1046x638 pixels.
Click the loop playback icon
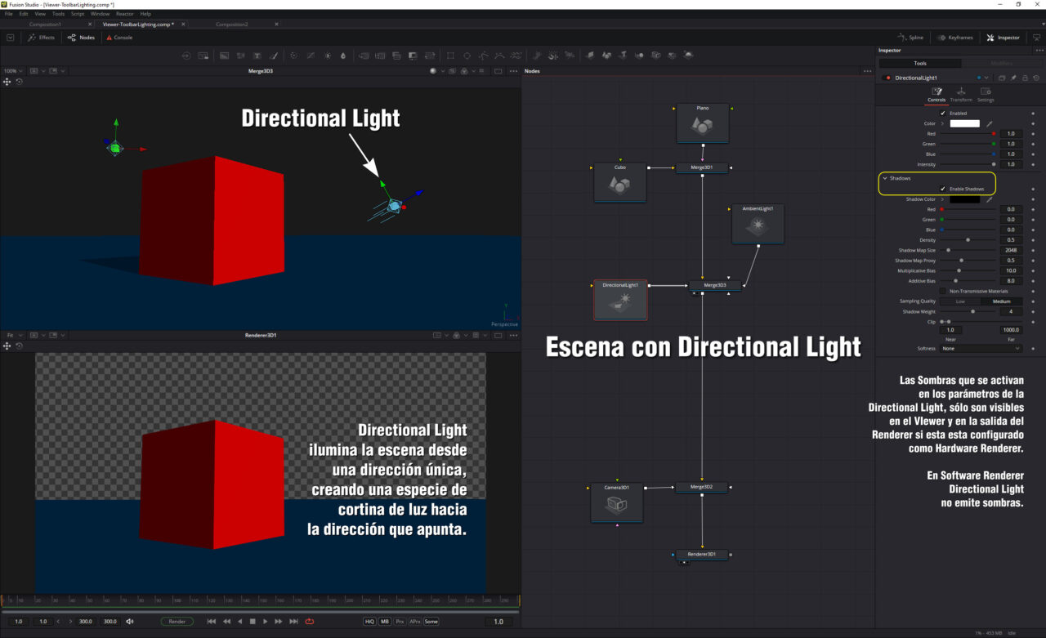click(x=310, y=622)
